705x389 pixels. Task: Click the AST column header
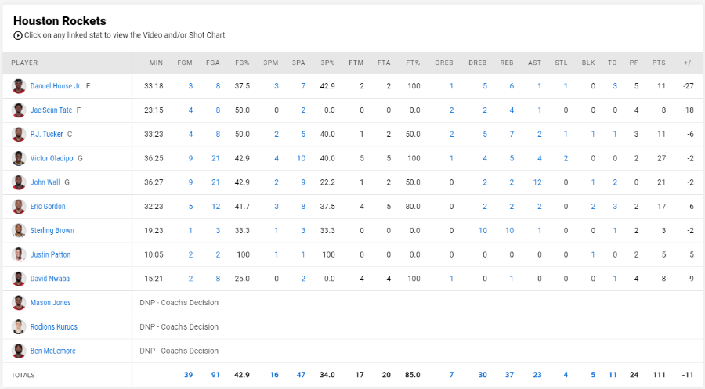coord(534,63)
